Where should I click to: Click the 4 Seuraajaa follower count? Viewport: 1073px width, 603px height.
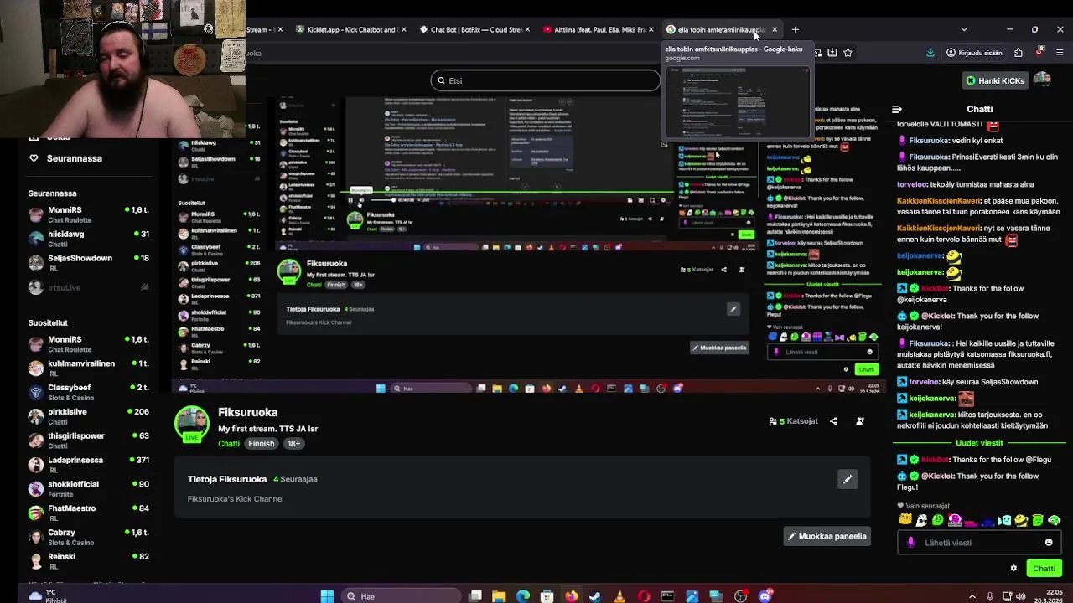pyautogui.click(x=295, y=479)
